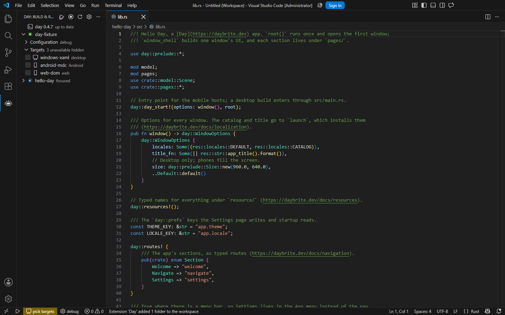The height and width of the screenshot is (315, 505).
Task: Open the Search view
Action: coord(8,36)
